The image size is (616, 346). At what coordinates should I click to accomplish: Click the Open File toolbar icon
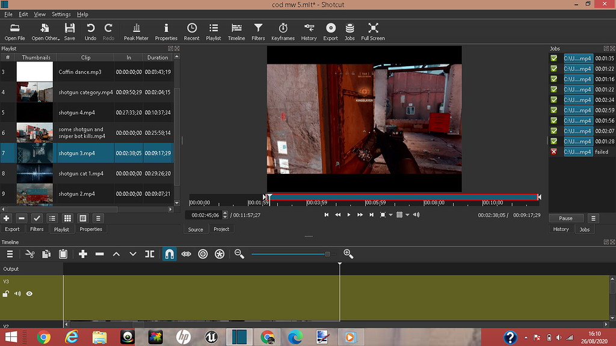(14, 32)
